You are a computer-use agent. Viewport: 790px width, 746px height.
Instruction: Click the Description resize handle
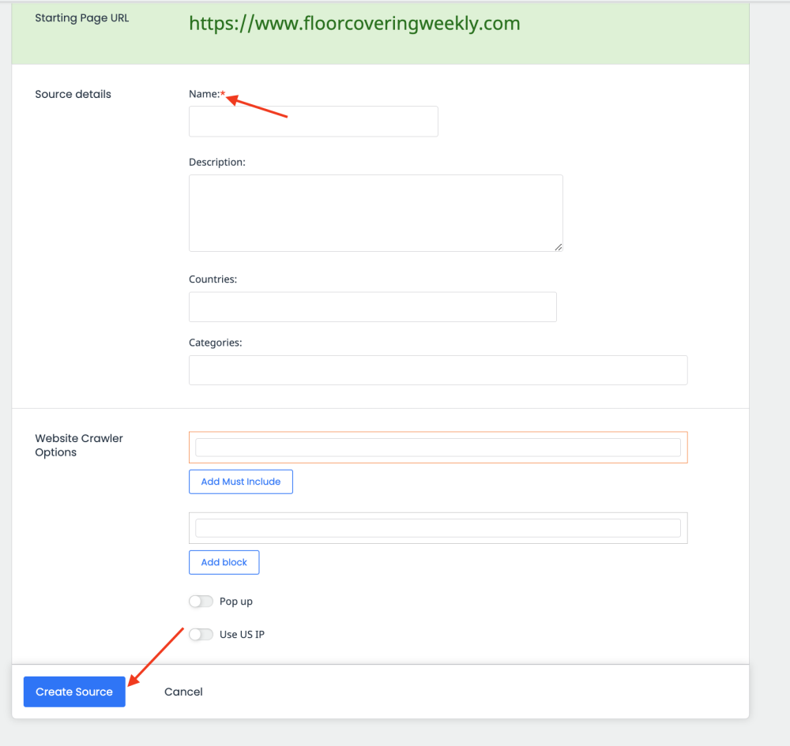(559, 247)
